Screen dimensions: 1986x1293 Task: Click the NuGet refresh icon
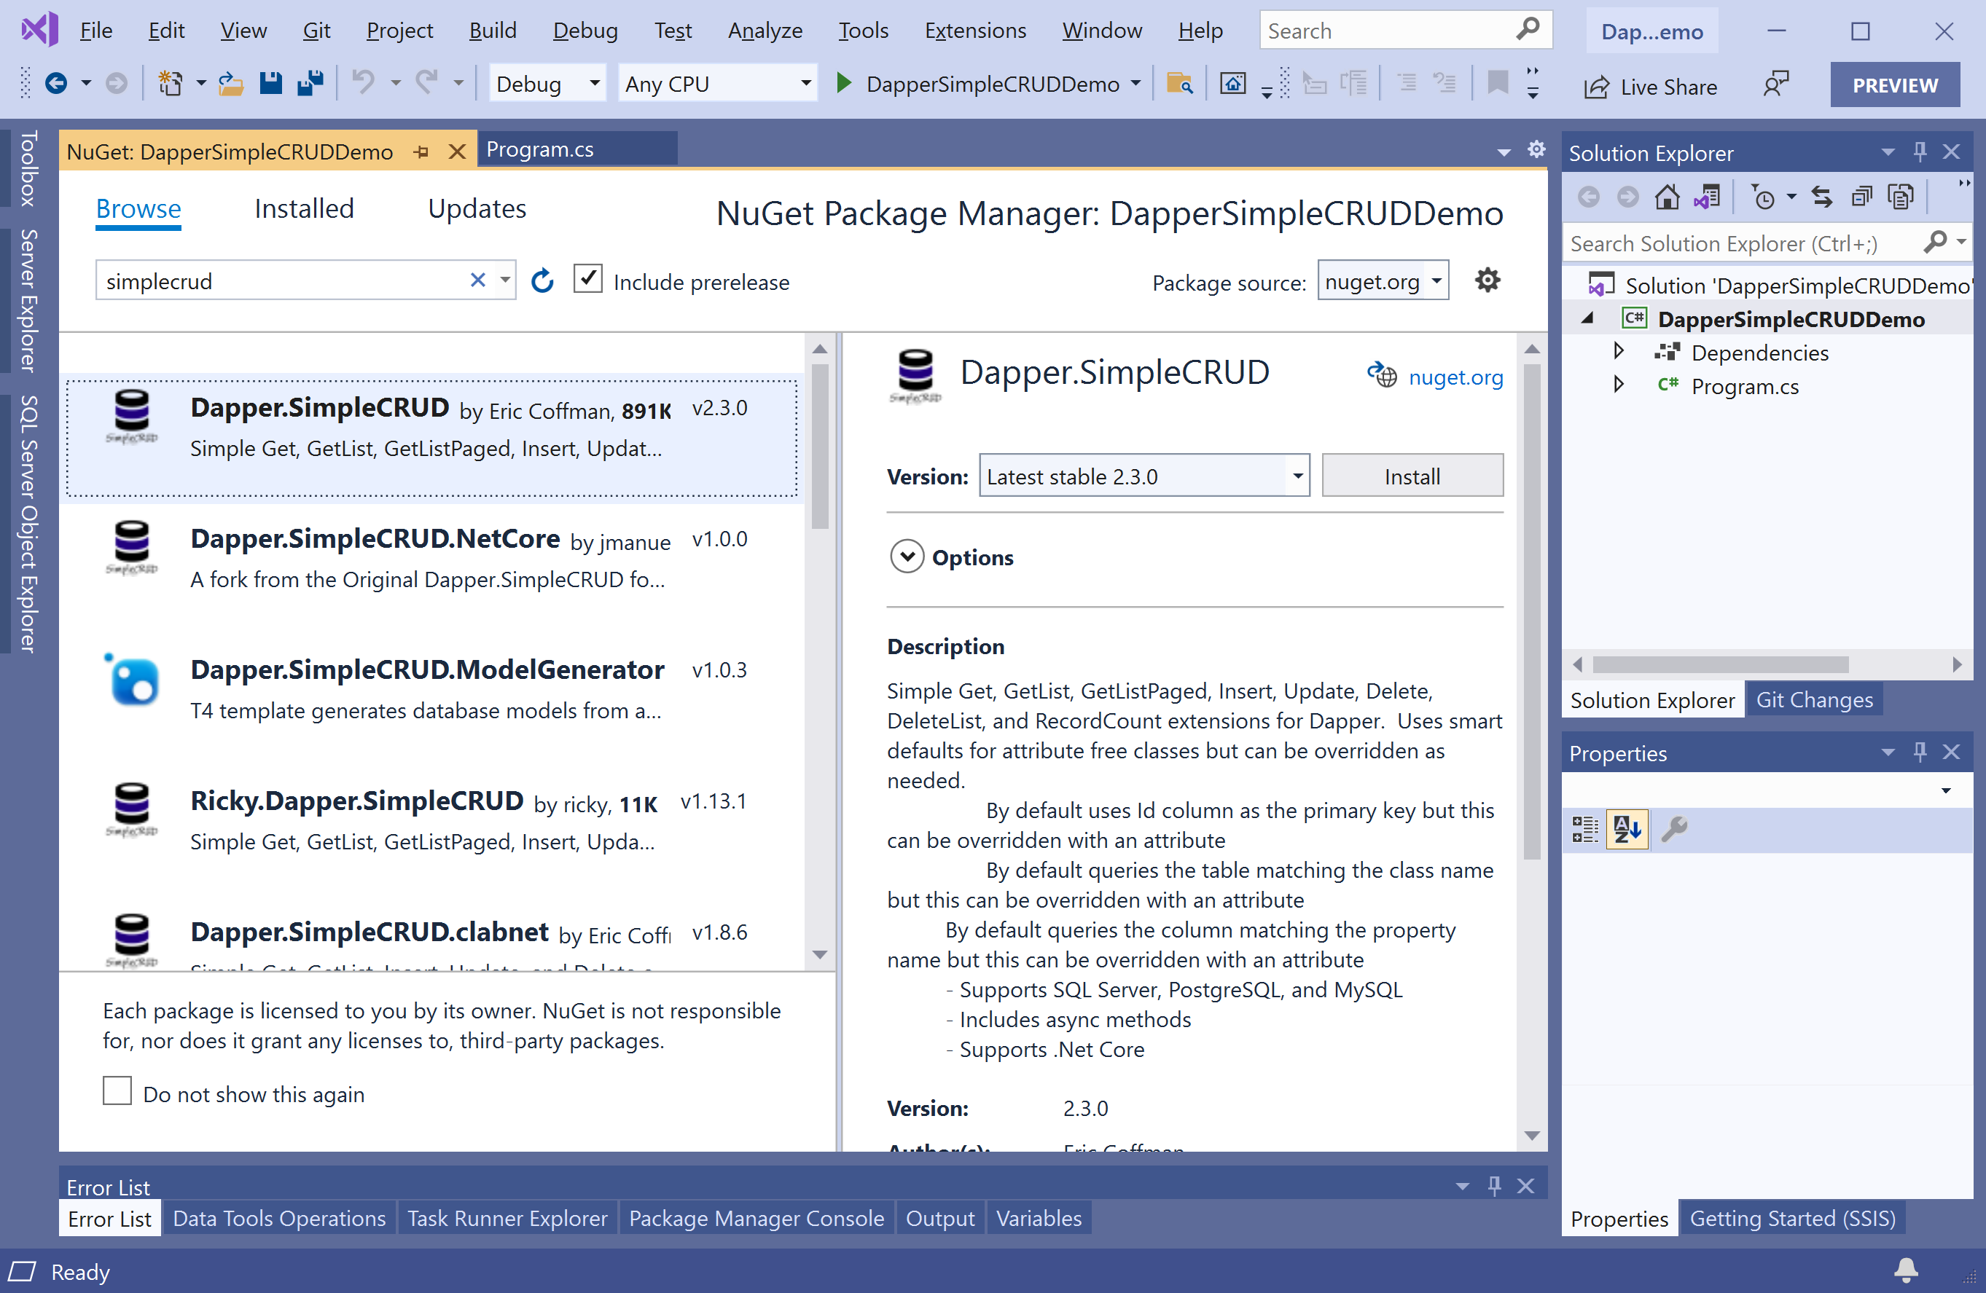point(542,281)
